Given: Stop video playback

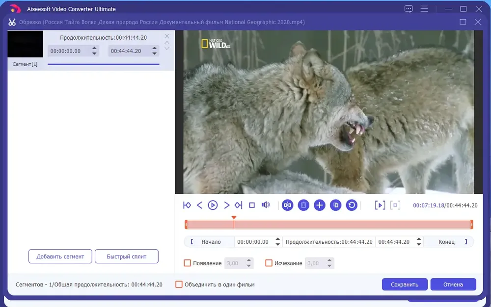Looking at the screenshot, I should (252, 205).
